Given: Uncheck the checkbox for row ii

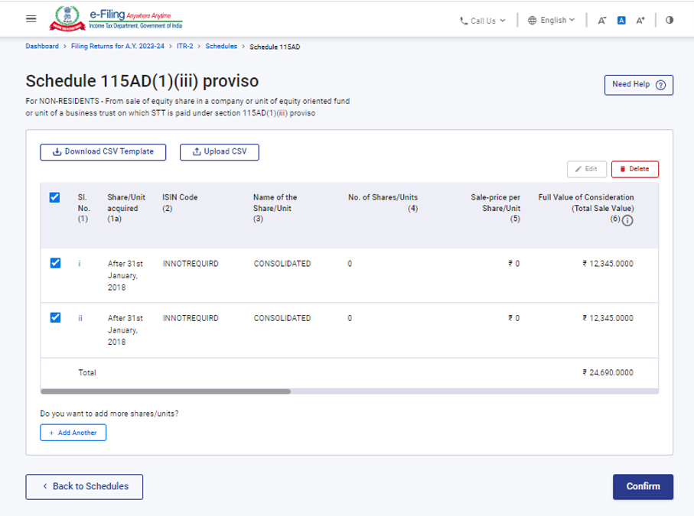Looking at the screenshot, I should (54, 318).
